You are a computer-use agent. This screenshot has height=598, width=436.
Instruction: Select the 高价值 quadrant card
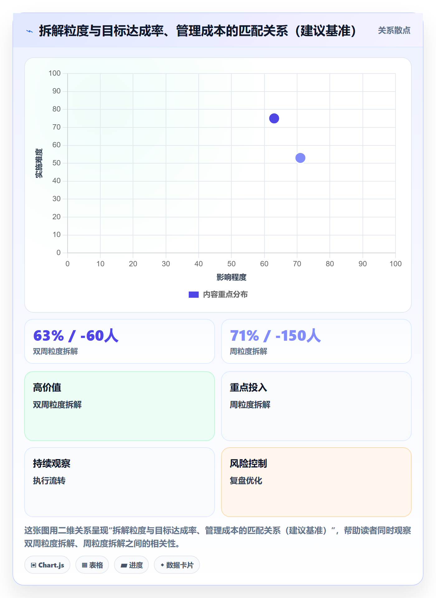pyautogui.click(x=120, y=406)
